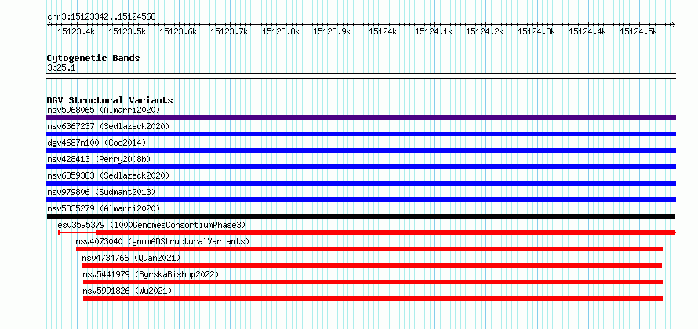Open the nsv6367237 (Sedlazeck2020) label
698x329 pixels.
(x=108, y=126)
